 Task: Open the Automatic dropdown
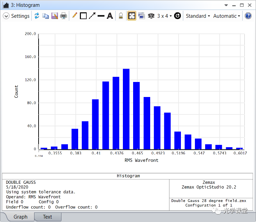pos(226,16)
